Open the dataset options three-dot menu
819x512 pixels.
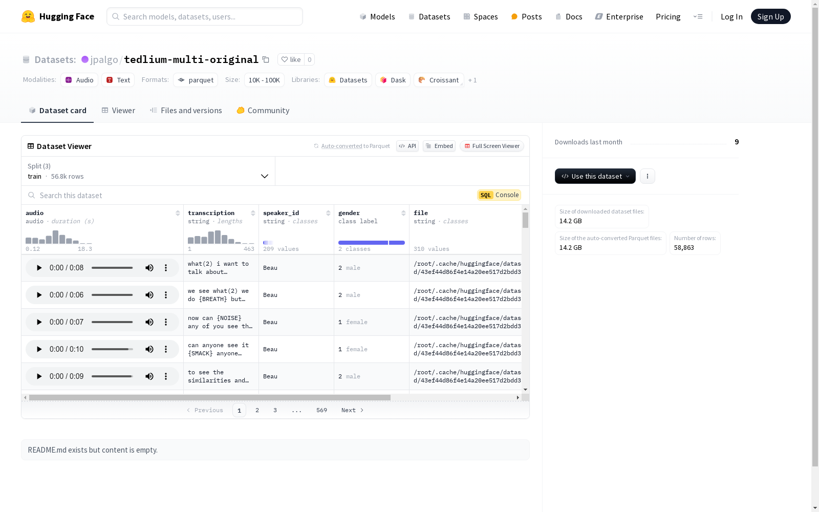648,176
